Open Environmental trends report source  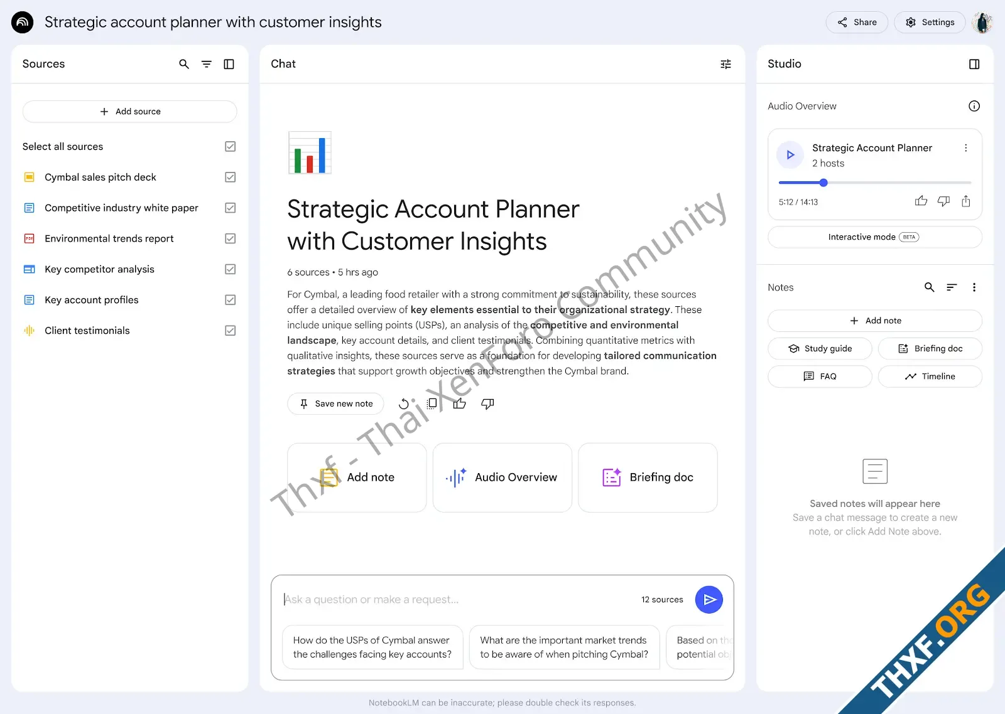(109, 239)
